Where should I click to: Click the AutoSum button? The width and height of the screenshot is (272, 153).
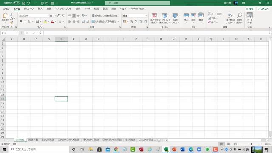point(215,14)
